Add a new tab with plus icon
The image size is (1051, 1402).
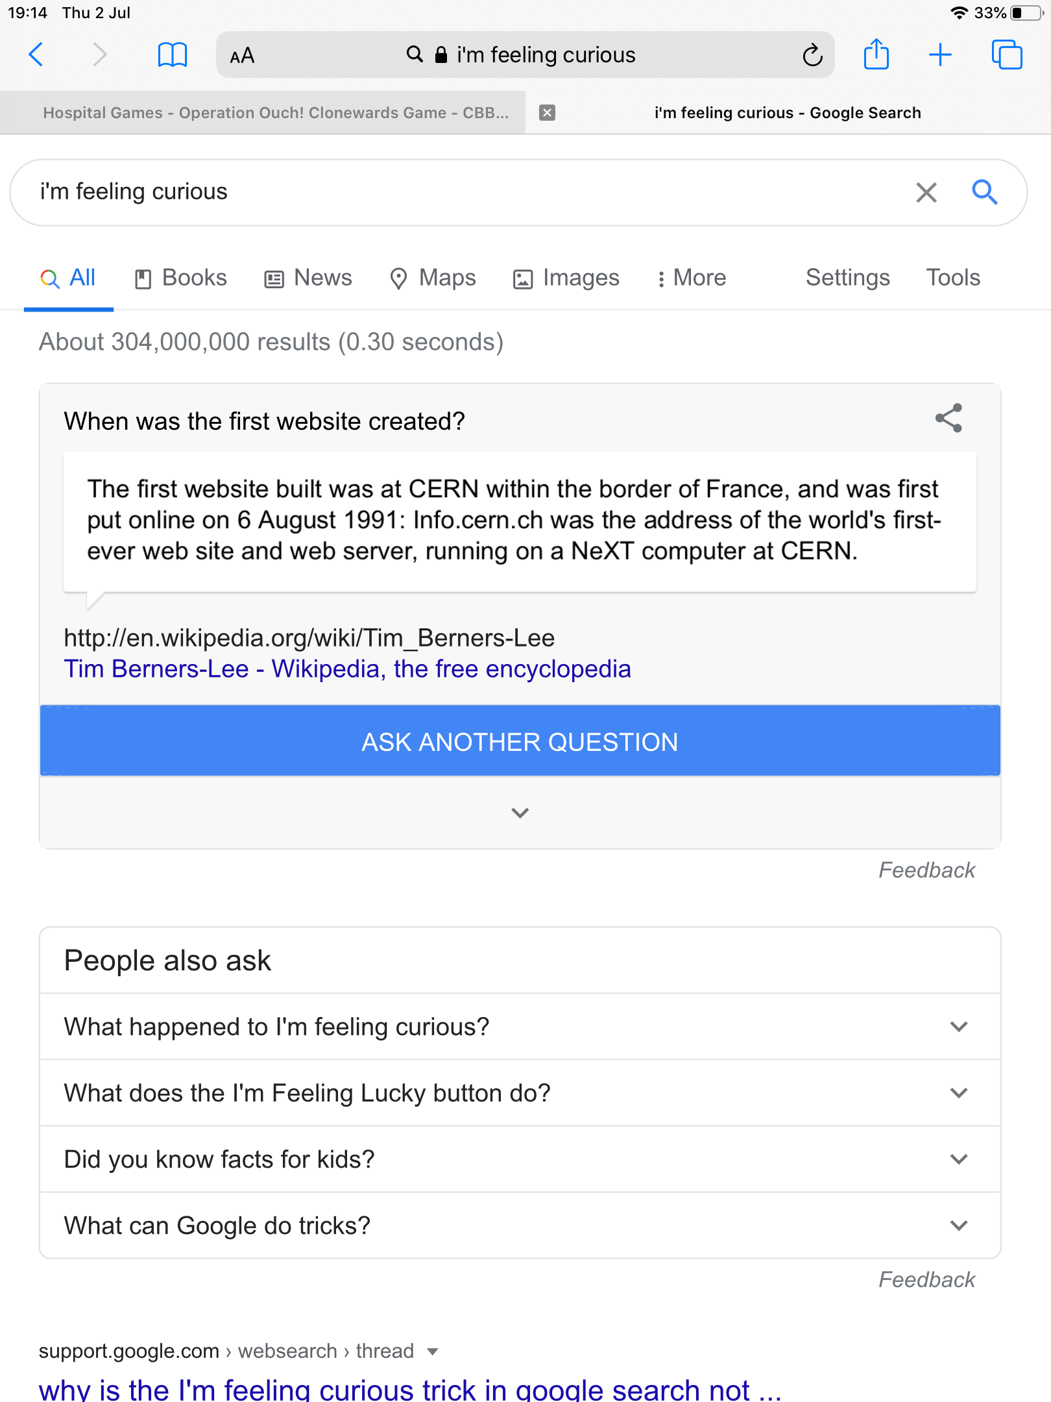[940, 55]
